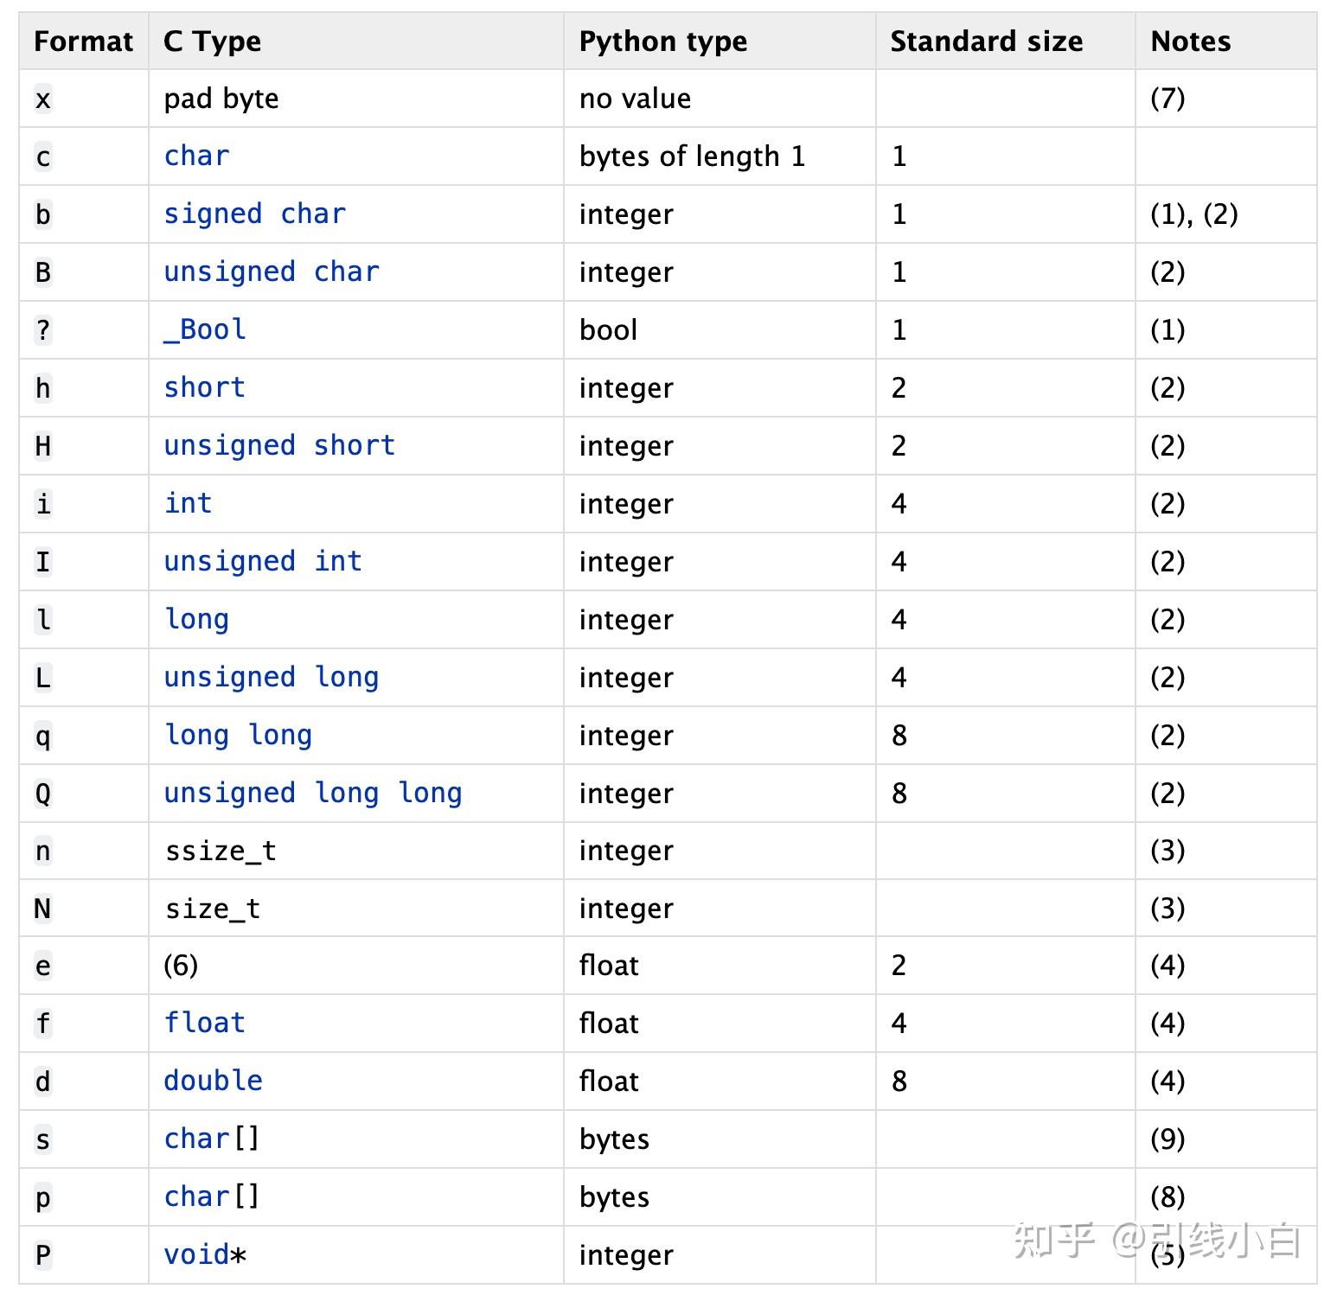Click the 'Python type' column header
The height and width of the screenshot is (1295, 1337).
(x=662, y=41)
